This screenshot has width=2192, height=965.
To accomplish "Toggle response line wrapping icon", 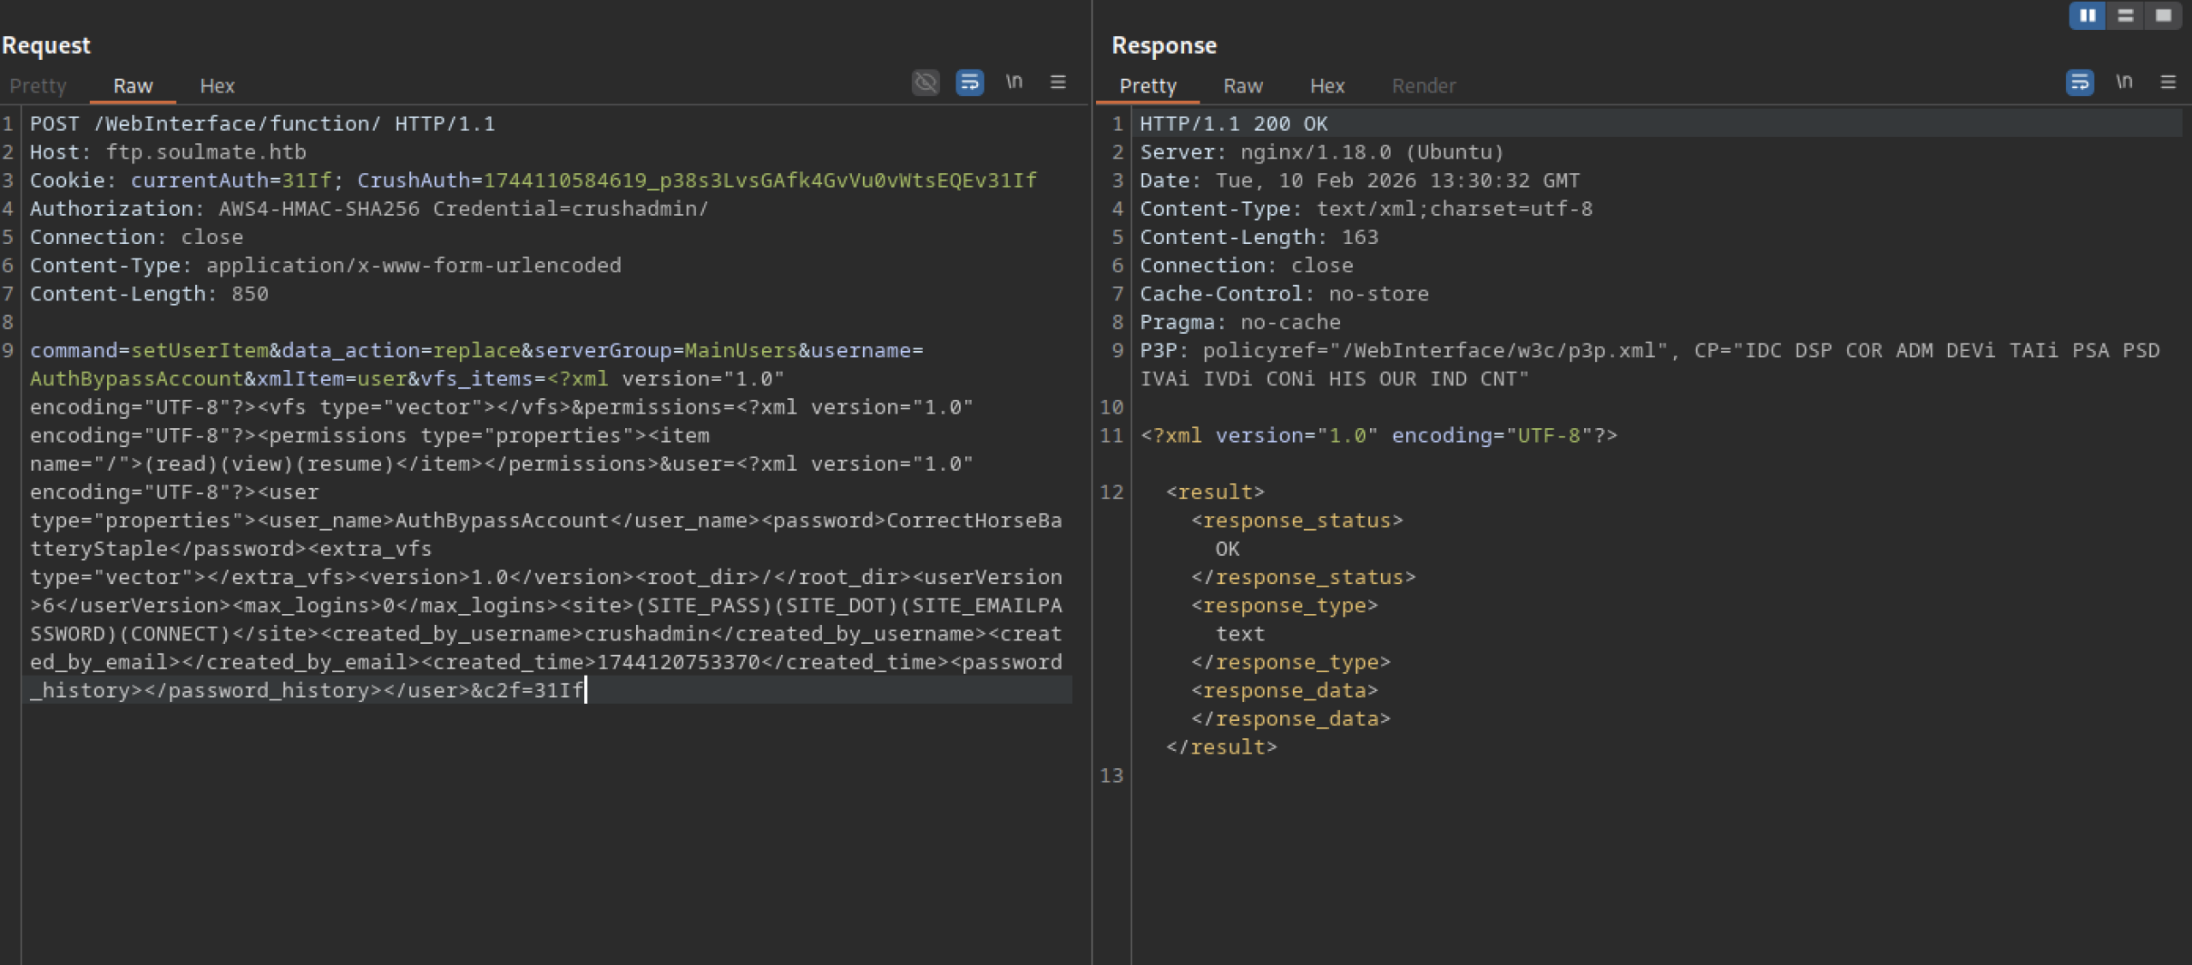I will 2079,82.
